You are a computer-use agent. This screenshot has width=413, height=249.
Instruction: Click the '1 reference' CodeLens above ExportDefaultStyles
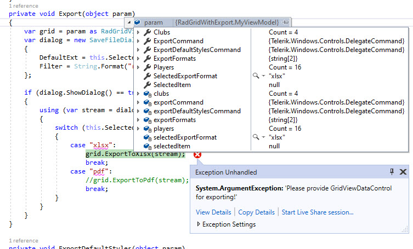tap(24, 241)
